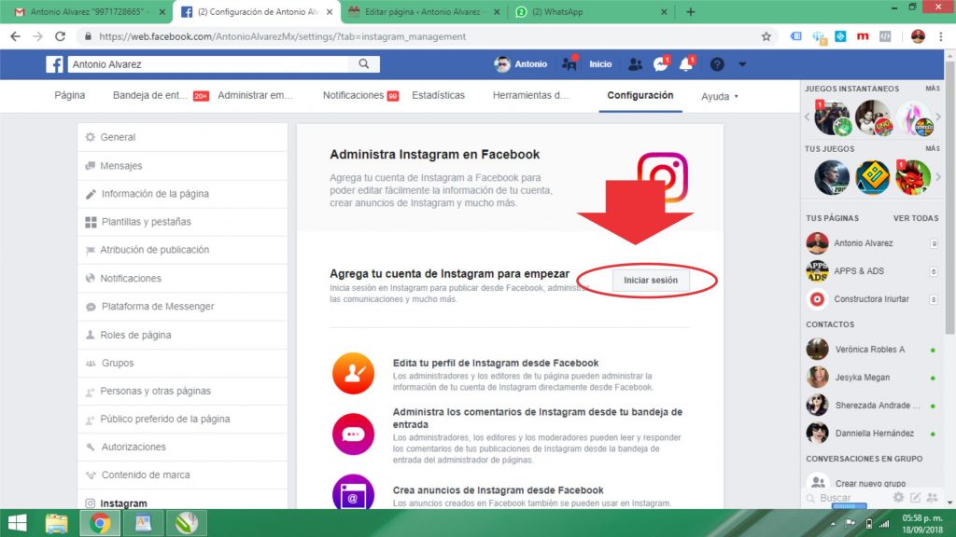Open Plataforma de Messenger settings
Viewport: 956px width, 537px height.
tap(183, 306)
